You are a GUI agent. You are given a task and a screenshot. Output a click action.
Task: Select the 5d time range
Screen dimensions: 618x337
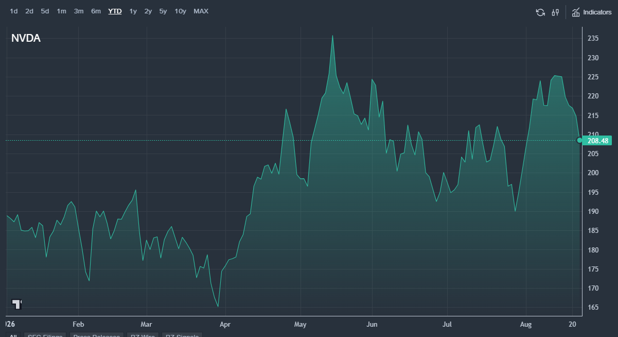coord(45,11)
